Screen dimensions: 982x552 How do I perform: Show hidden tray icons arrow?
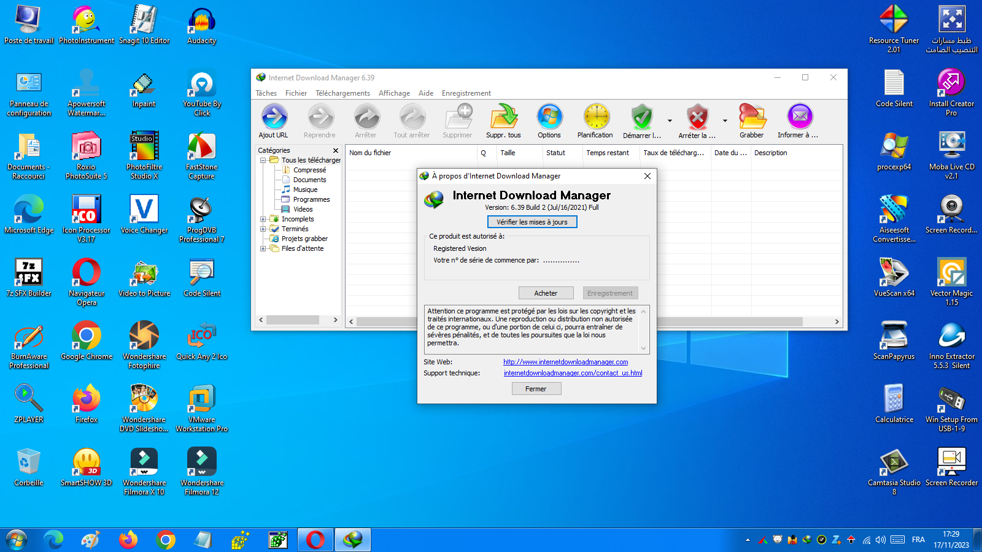click(748, 540)
